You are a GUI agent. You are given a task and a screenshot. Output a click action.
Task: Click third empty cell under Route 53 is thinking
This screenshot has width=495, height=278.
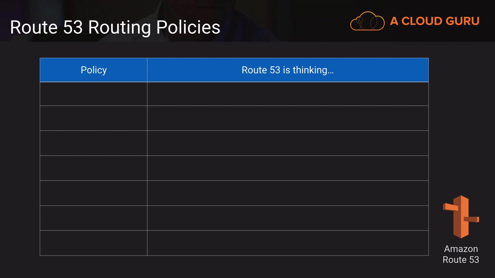point(288,143)
